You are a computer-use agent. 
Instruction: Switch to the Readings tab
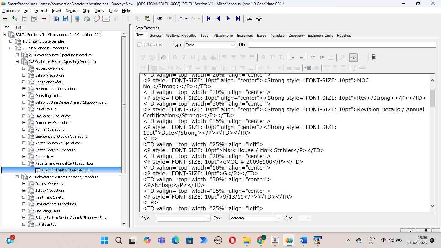click(344, 36)
